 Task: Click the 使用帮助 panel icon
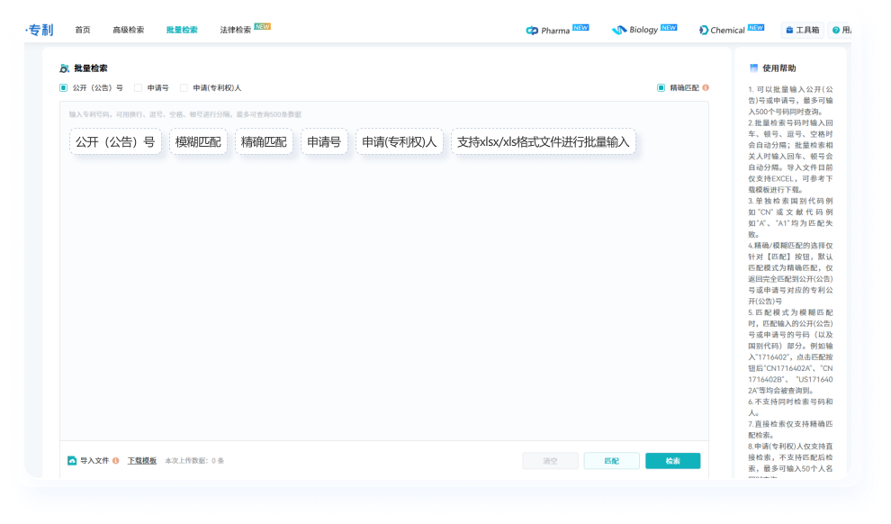[x=753, y=68]
